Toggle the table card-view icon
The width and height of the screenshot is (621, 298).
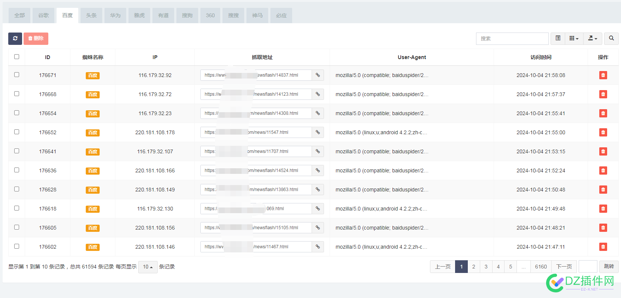point(558,39)
